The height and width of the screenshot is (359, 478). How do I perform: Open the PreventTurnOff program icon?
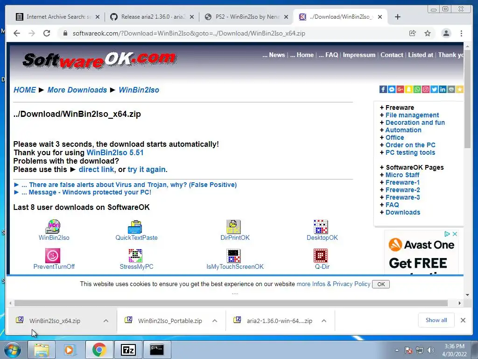pos(53,256)
